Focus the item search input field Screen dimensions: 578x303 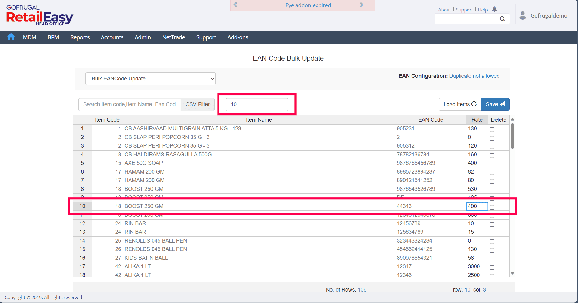coord(130,104)
